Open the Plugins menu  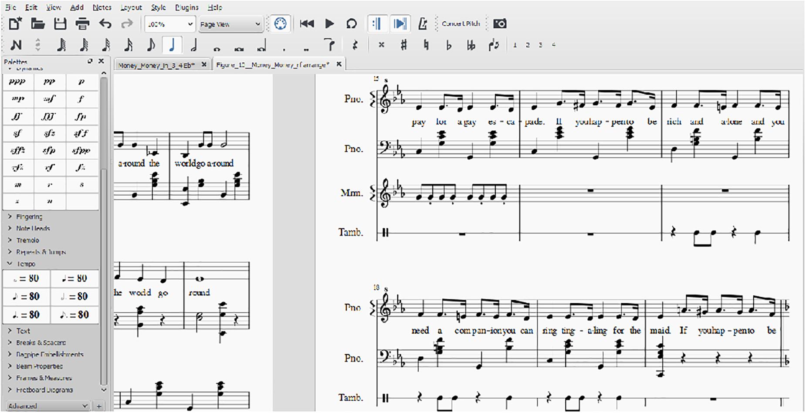tap(187, 7)
